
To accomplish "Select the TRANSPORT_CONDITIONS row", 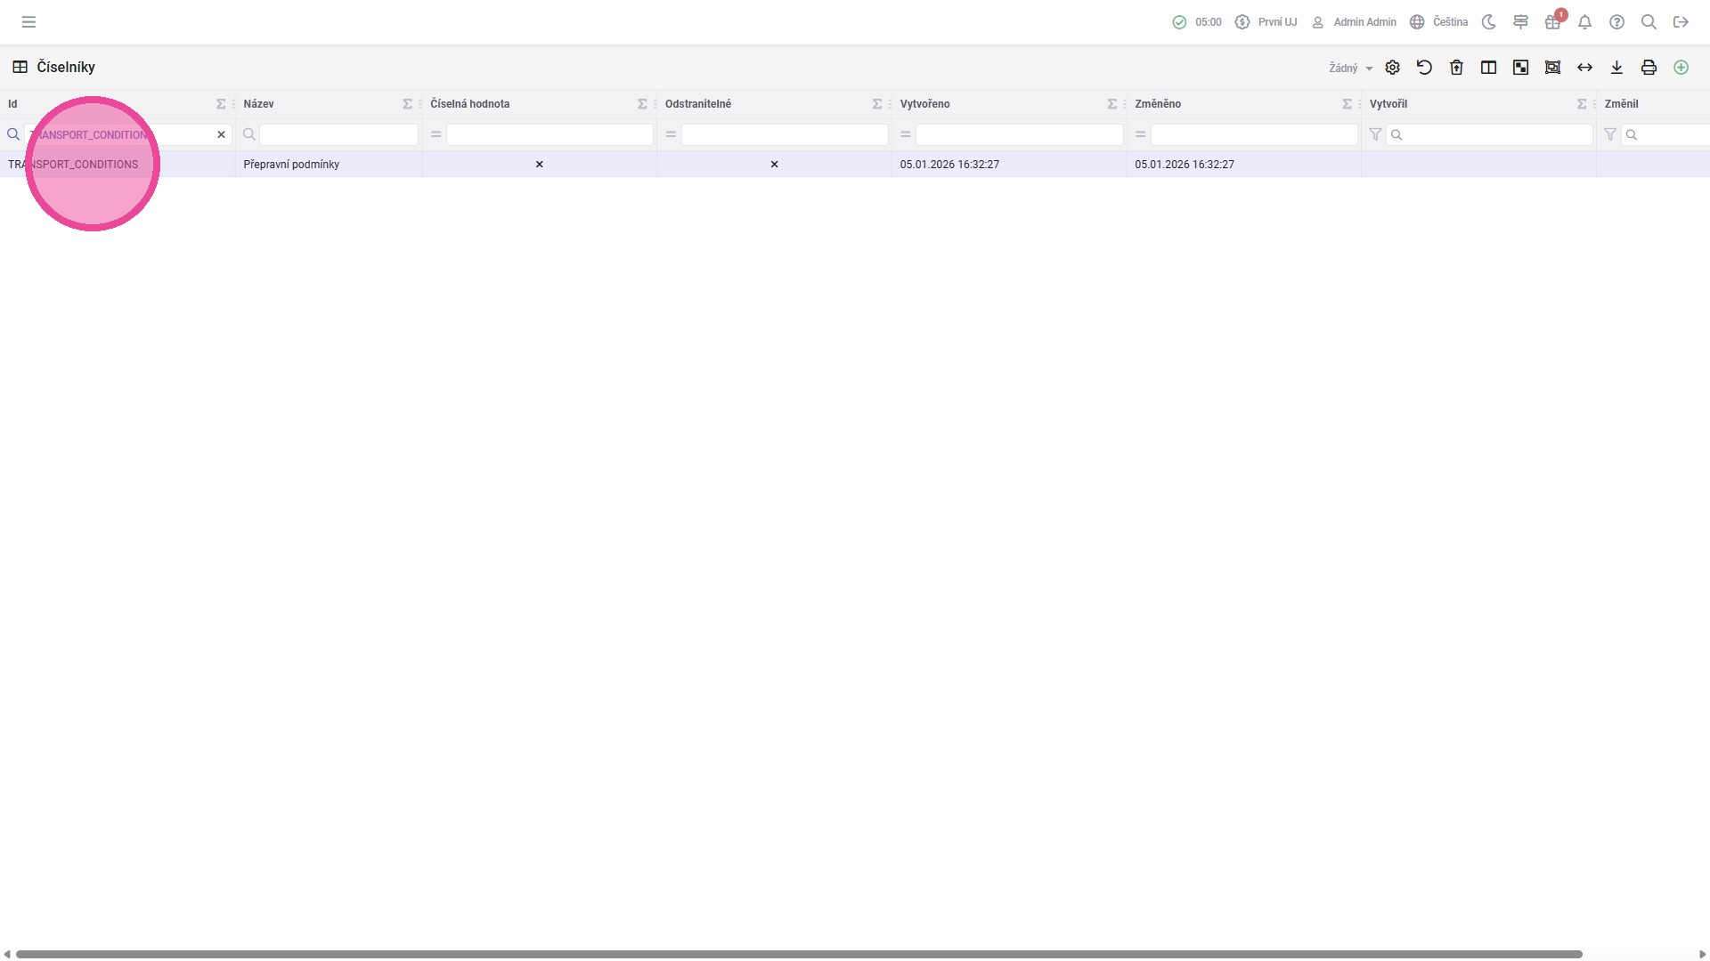I will (x=73, y=165).
